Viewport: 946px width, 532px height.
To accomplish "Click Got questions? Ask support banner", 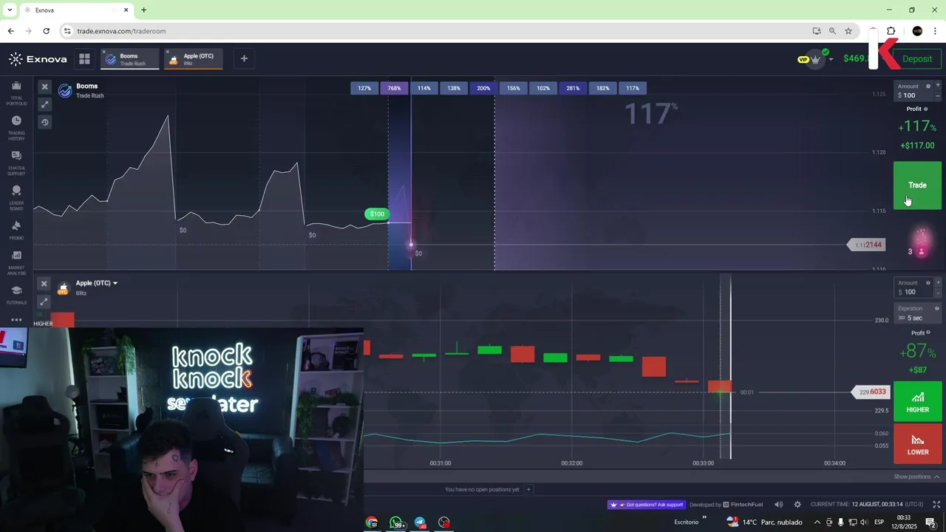I will click(647, 505).
